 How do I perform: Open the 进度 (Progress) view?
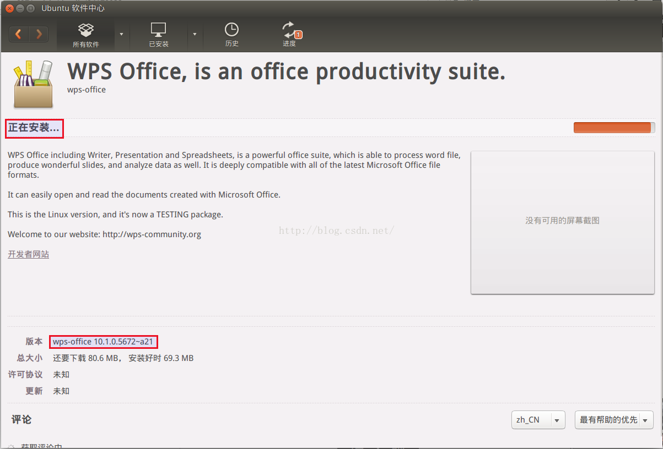point(289,35)
